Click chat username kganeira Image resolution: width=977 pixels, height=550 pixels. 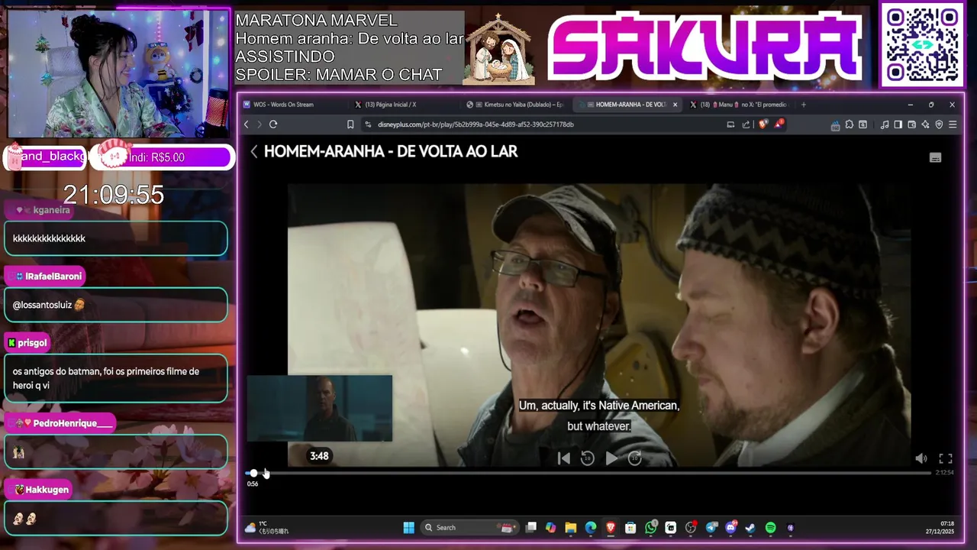click(x=51, y=210)
